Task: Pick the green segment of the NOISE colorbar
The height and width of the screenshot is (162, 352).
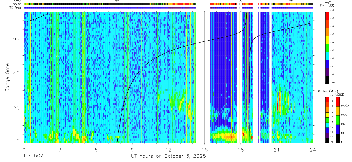Action: click(x=338, y=120)
